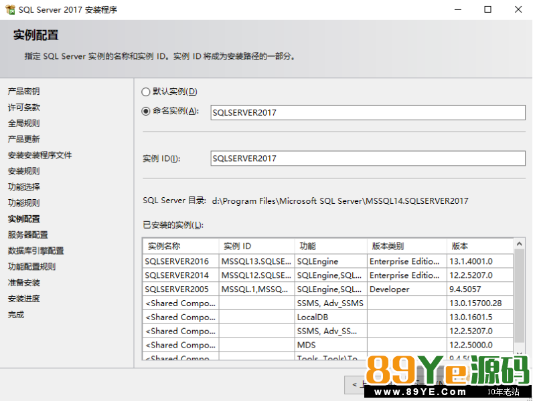
Task: Click the 版本 column header
Action: (479, 246)
